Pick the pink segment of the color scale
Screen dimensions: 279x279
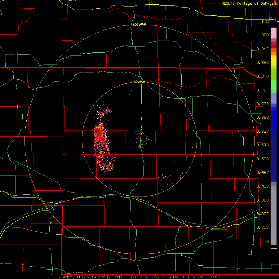[274, 33]
